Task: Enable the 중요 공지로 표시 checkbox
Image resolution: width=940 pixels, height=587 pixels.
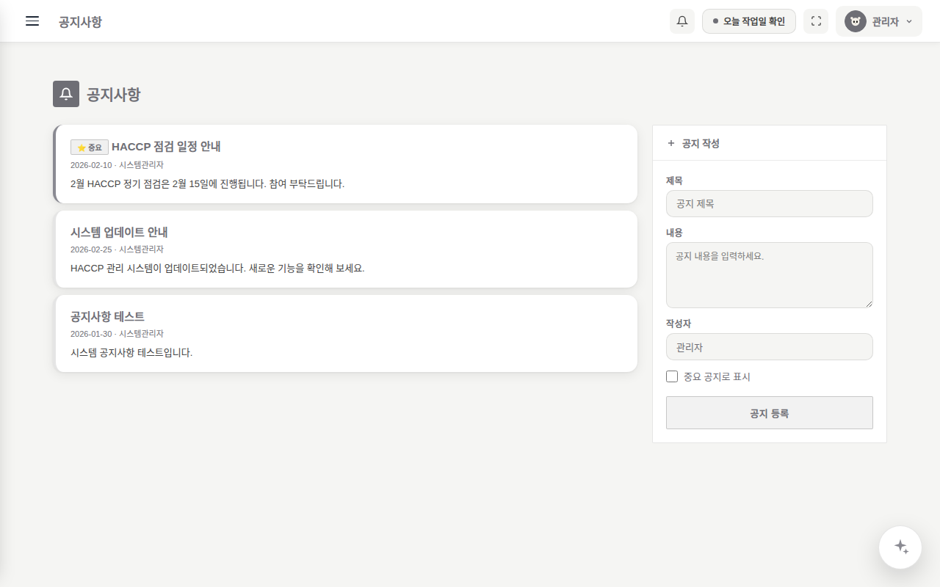Action: click(x=672, y=376)
